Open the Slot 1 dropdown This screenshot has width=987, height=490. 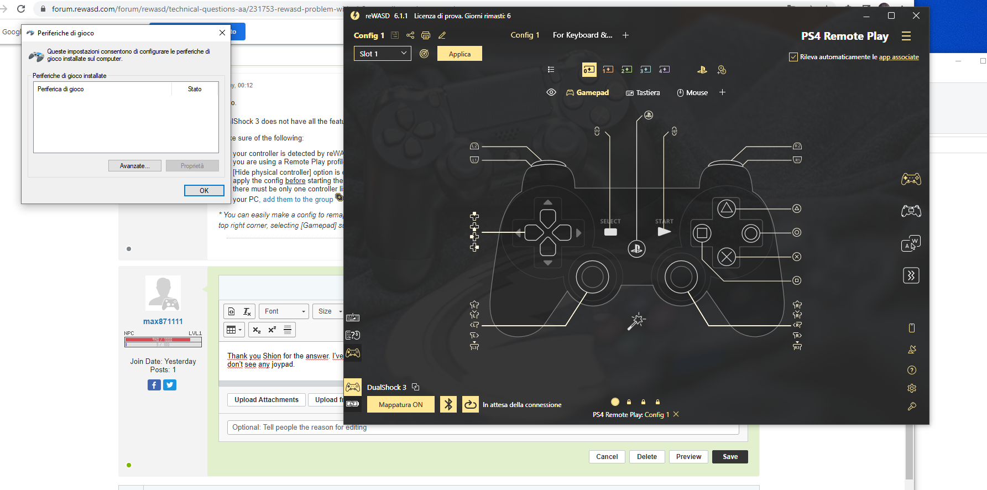(382, 54)
